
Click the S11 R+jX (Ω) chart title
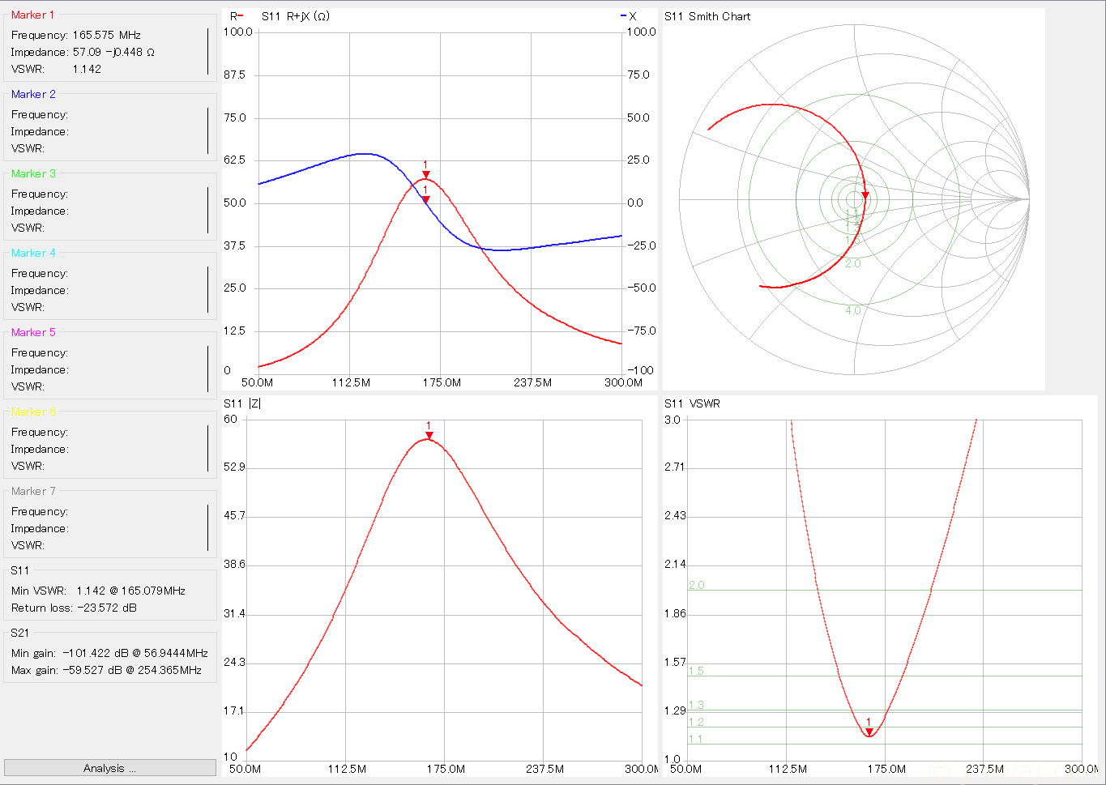[295, 16]
